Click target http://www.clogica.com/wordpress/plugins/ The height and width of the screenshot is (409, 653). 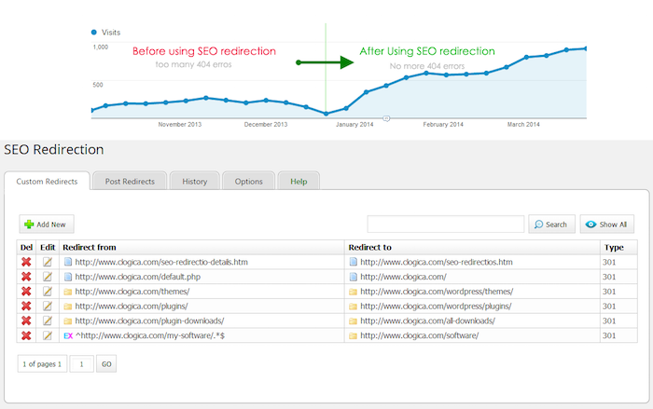pyautogui.click(x=436, y=307)
